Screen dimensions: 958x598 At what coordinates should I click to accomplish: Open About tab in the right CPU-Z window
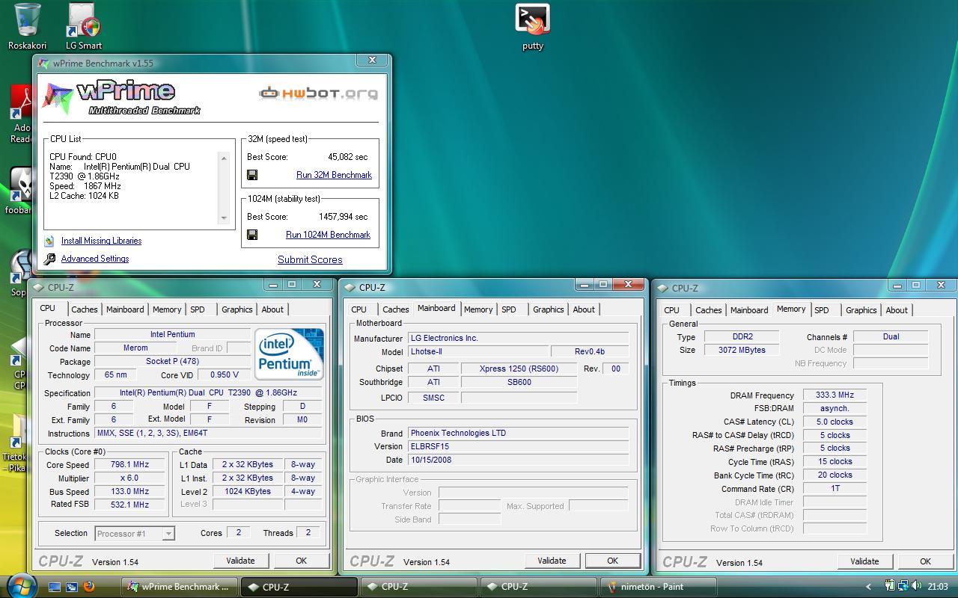point(897,310)
